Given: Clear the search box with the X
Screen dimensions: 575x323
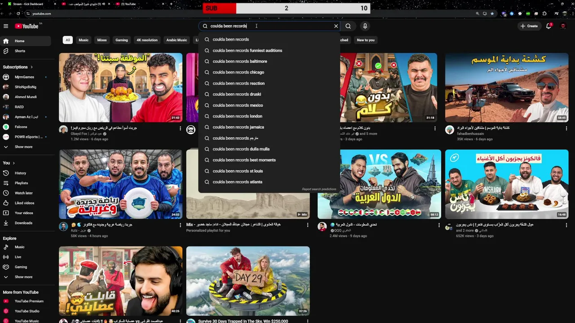Looking at the screenshot, I should pos(336,26).
